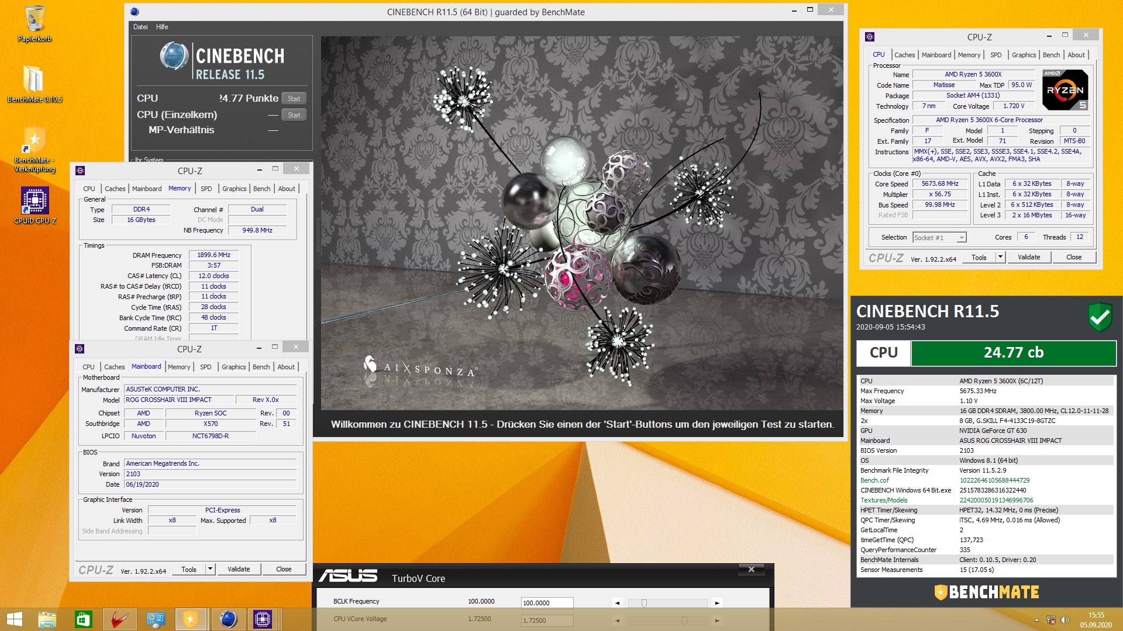Open the taskbar clock showing 15:55
Viewport: 1123px width, 631px height.
pos(1096,620)
